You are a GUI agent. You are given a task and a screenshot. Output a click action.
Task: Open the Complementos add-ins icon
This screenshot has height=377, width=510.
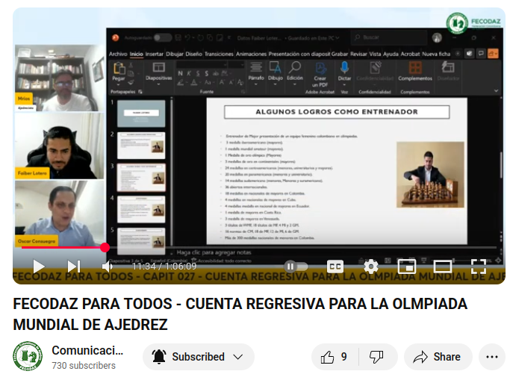[415, 69]
